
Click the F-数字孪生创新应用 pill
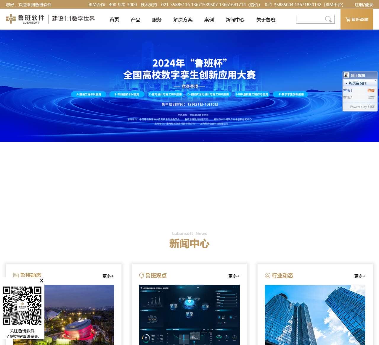[x=291, y=94]
